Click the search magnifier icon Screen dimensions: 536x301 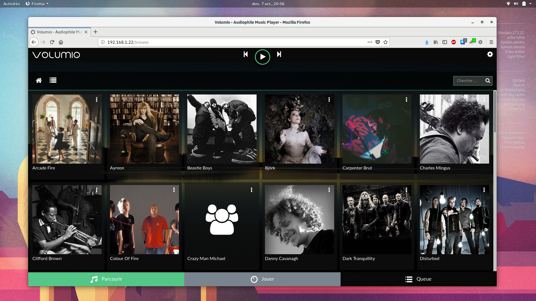click(x=488, y=81)
